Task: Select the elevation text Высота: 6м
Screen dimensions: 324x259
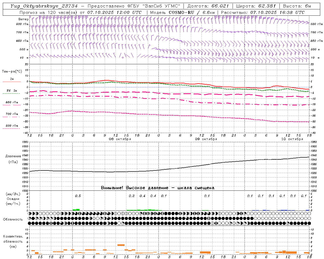Action: [297, 6]
